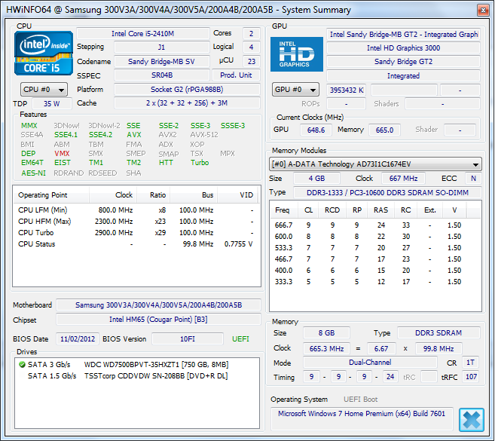495x441 pixels.
Task: Click the RCD column header
Action: 332,210
